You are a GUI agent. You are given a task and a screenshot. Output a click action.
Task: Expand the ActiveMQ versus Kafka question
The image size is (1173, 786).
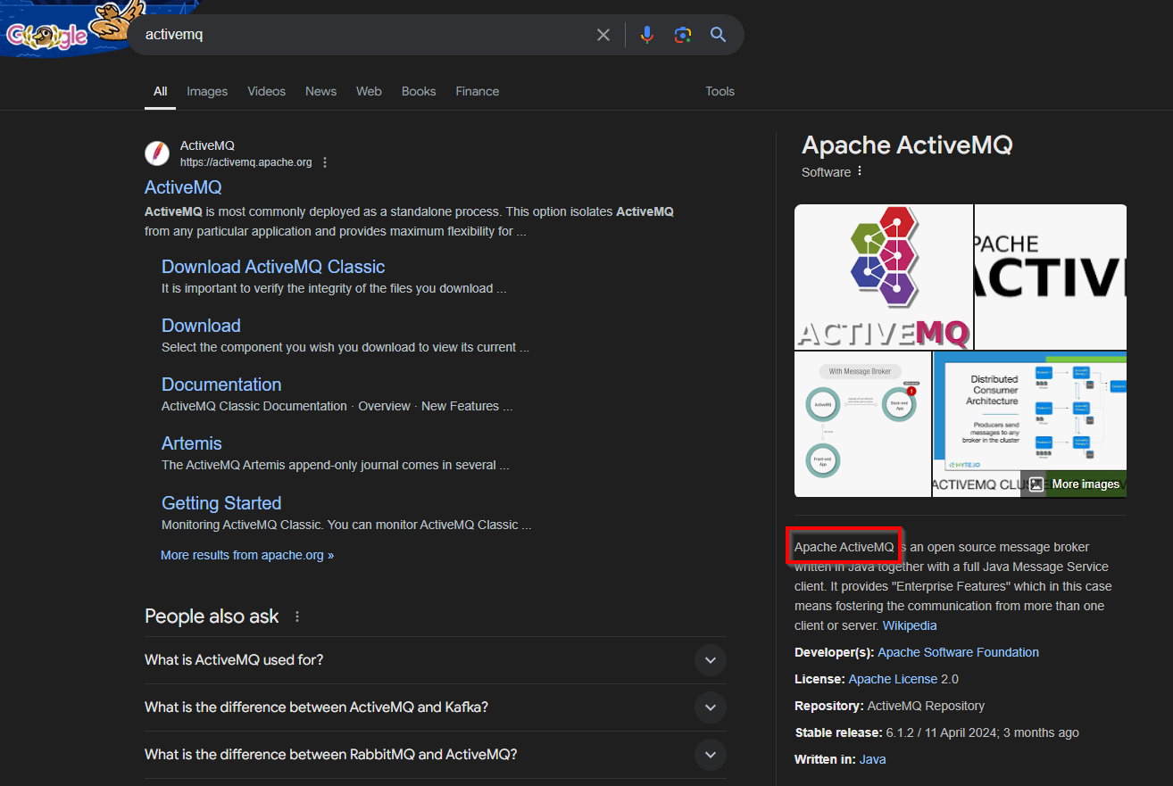(x=710, y=707)
